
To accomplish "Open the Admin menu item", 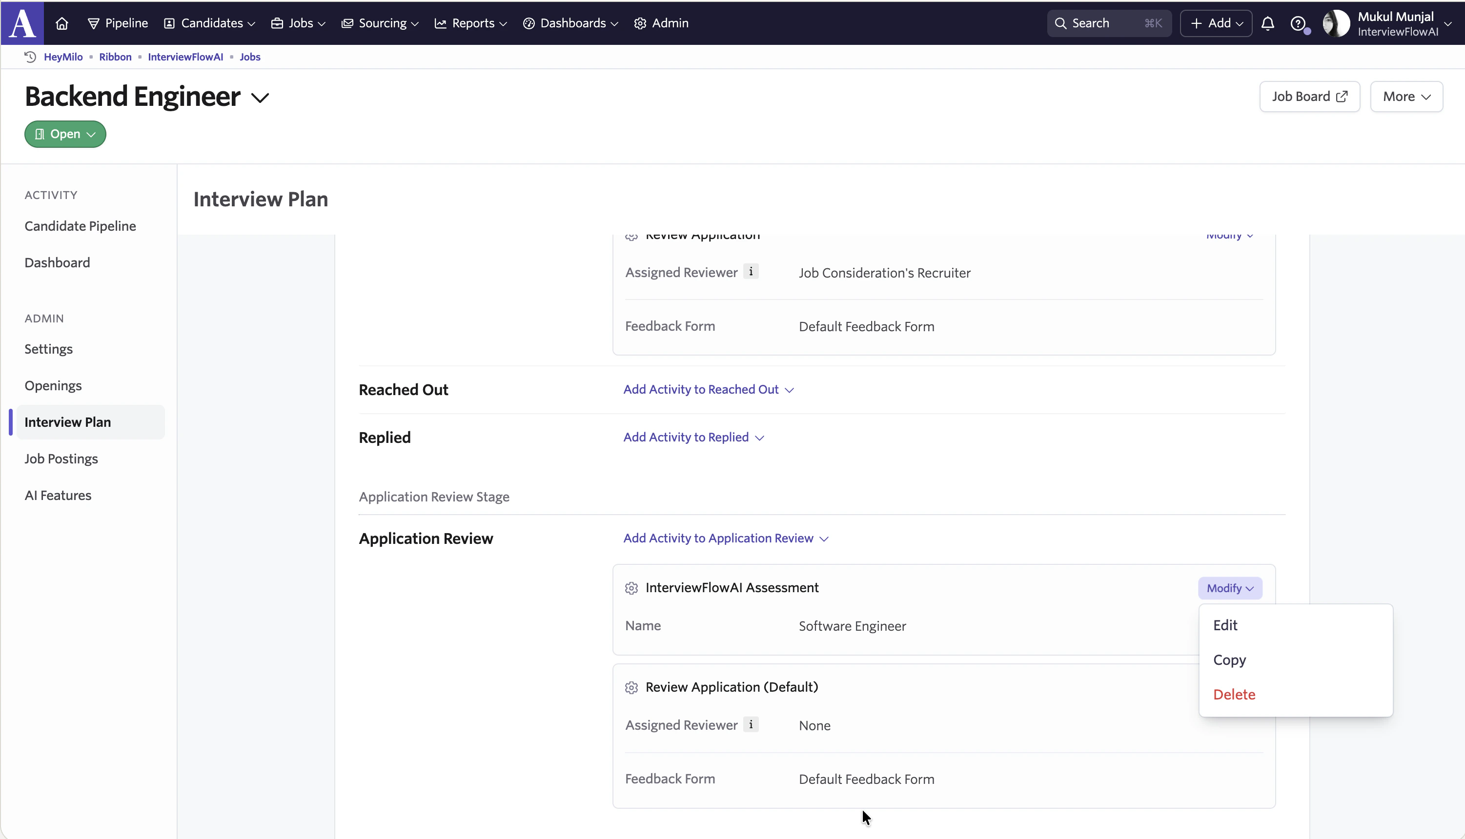I will click(662, 23).
